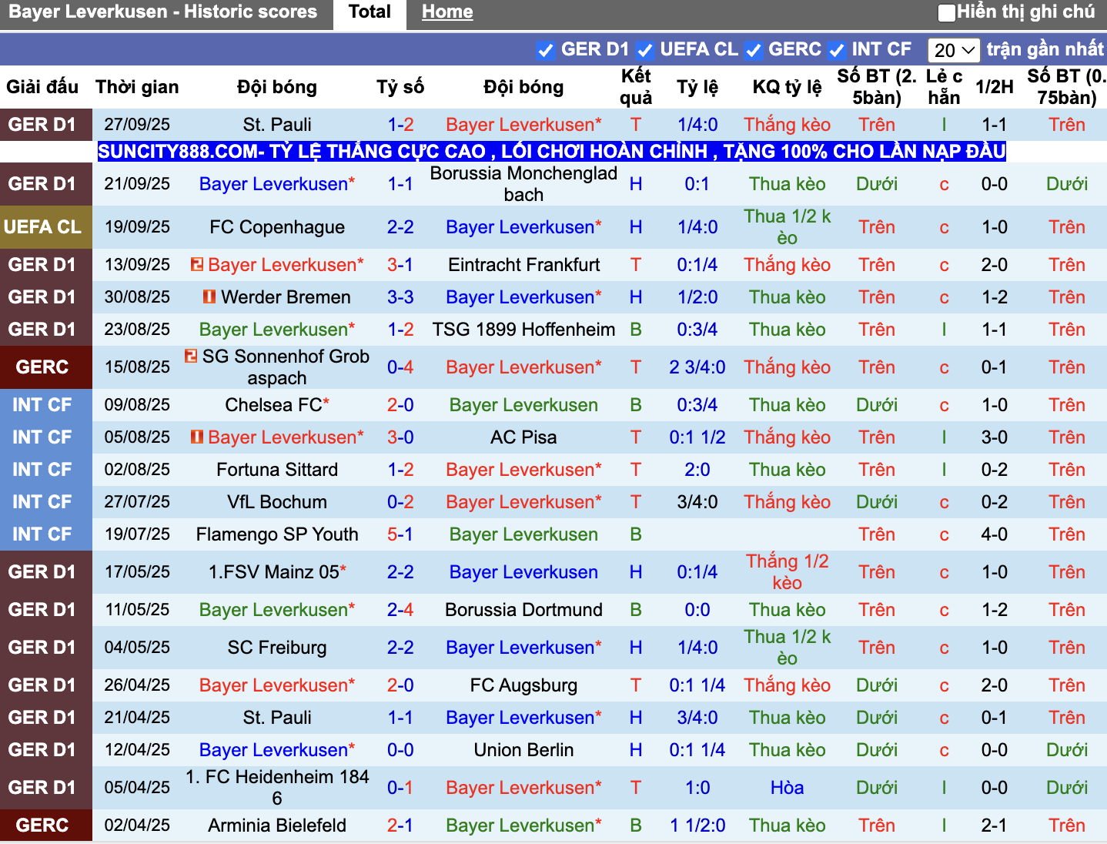Click the odds value 2 3/4:0

[x=697, y=367]
